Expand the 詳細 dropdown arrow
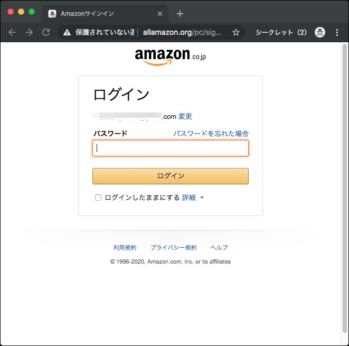This screenshot has height=346, width=349. coord(202,198)
